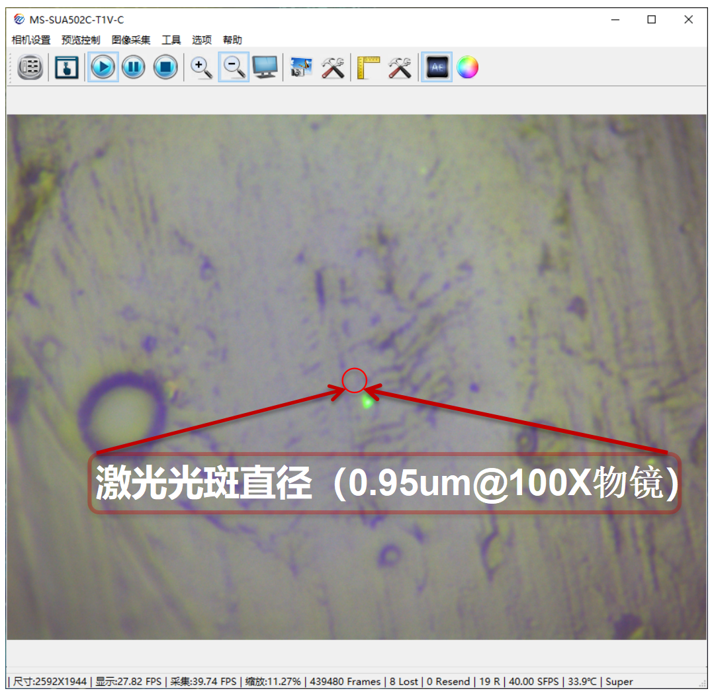Open the 帮助 menu
The height and width of the screenshot is (695, 710).
(x=232, y=40)
